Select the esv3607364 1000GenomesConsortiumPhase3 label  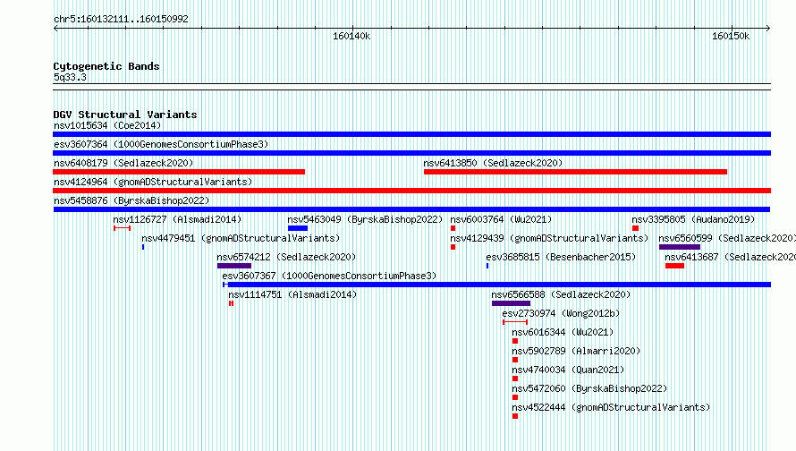(161, 144)
